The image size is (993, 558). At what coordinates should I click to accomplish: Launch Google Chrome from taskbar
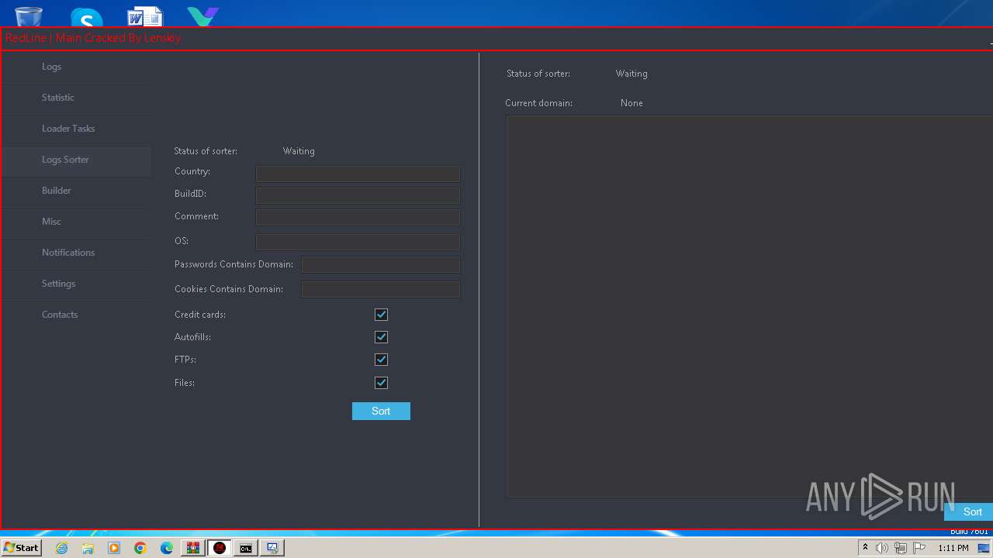coord(140,548)
